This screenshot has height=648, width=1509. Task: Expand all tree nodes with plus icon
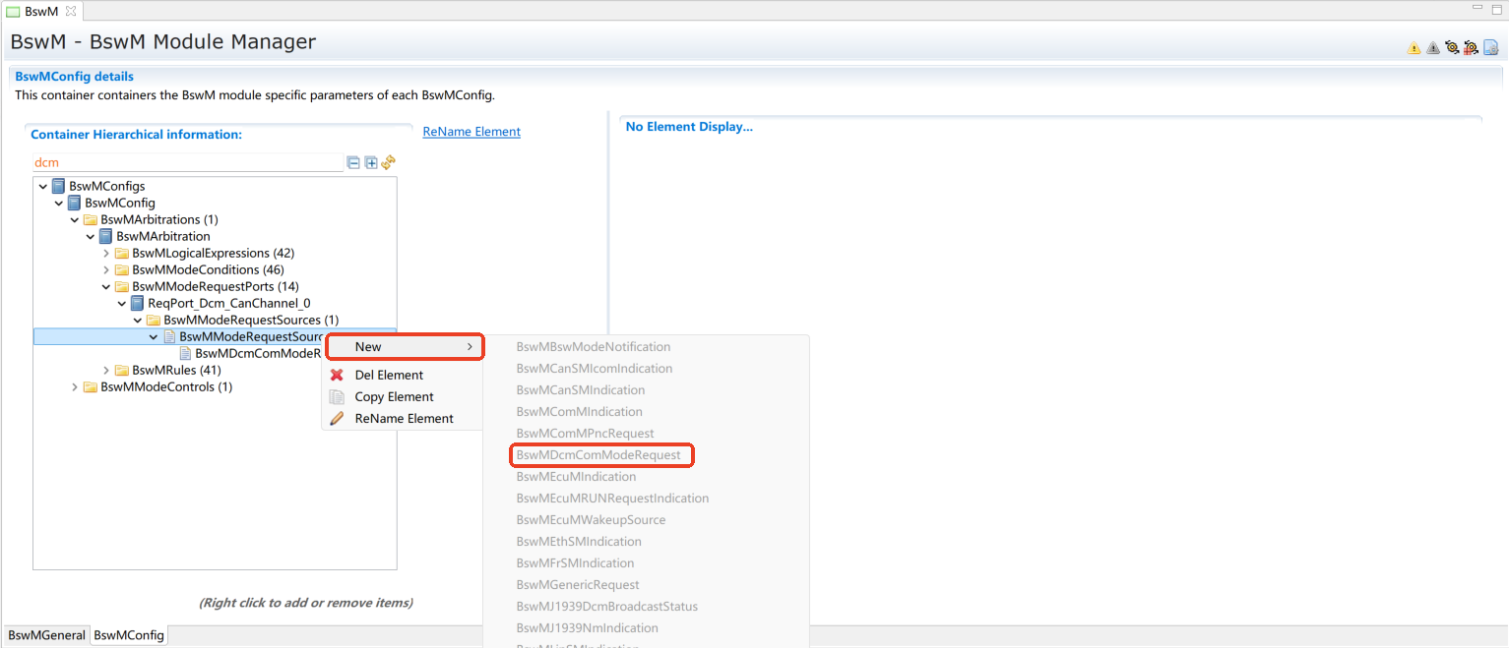pyautogui.click(x=371, y=162)
